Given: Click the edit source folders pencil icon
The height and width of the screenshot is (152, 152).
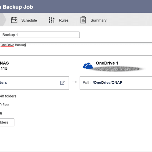Looking at the screenshot, I should [62, 83].
